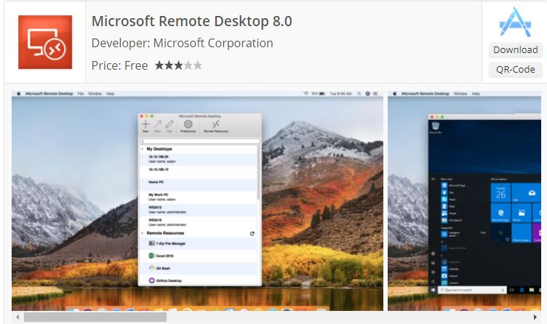The height and width of the screenshot is (324, 547).
Task: Click the New plus icon in toolbar
Action: tap(145, 126)
